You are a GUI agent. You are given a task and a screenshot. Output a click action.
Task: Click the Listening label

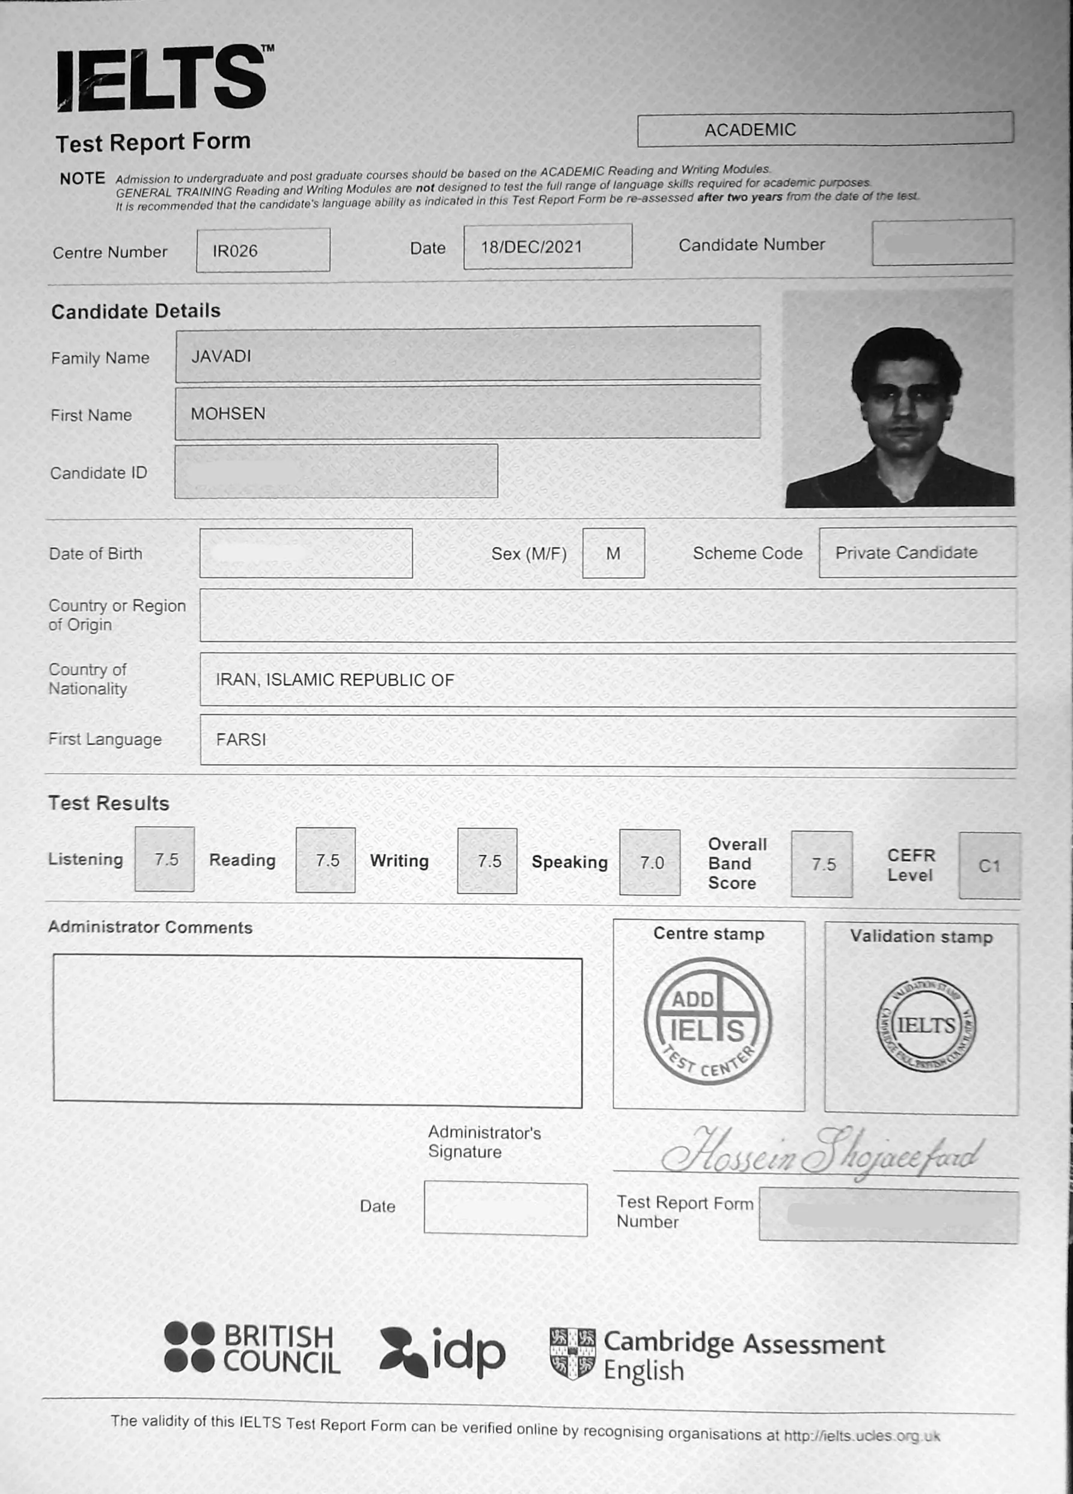[85, 859]
